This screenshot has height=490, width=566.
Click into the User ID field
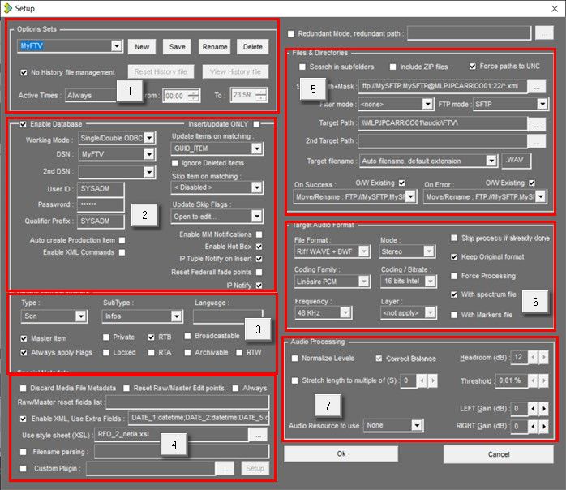(101, 187)
